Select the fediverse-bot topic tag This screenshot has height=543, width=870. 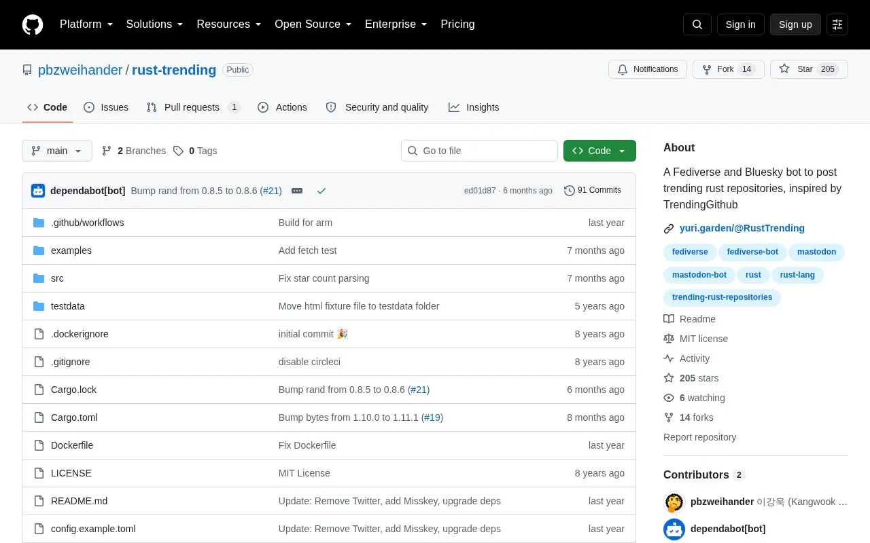pos(752,252)
